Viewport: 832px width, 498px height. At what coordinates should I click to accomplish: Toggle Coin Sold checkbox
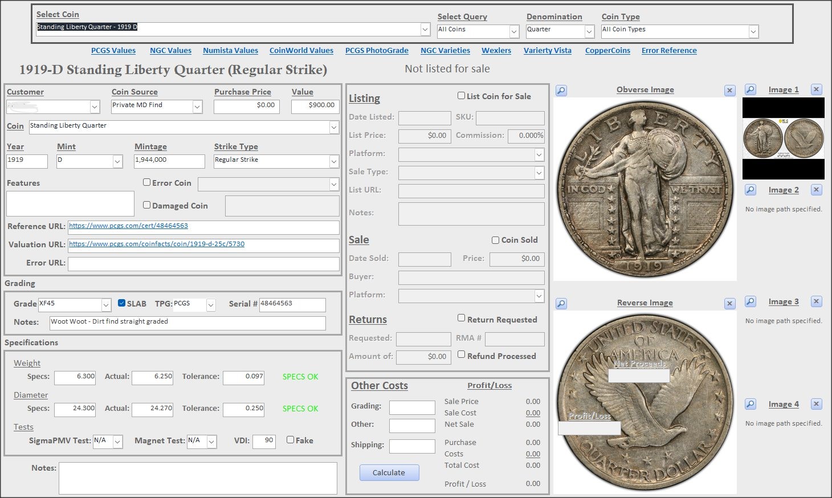[496, 240]
